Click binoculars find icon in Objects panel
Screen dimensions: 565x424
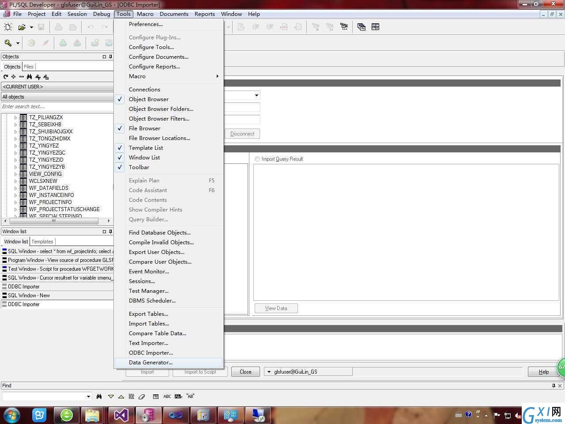pos(29,77)
